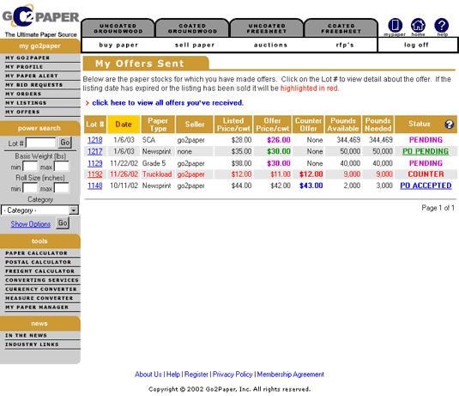
Task: Open Industry Links item
Action: point(32,344)
